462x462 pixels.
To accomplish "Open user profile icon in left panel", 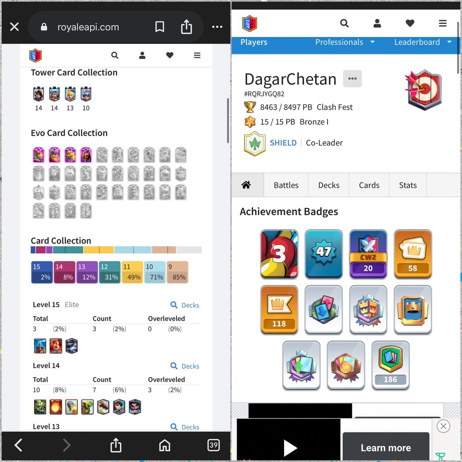I will [x=142, y=55].
